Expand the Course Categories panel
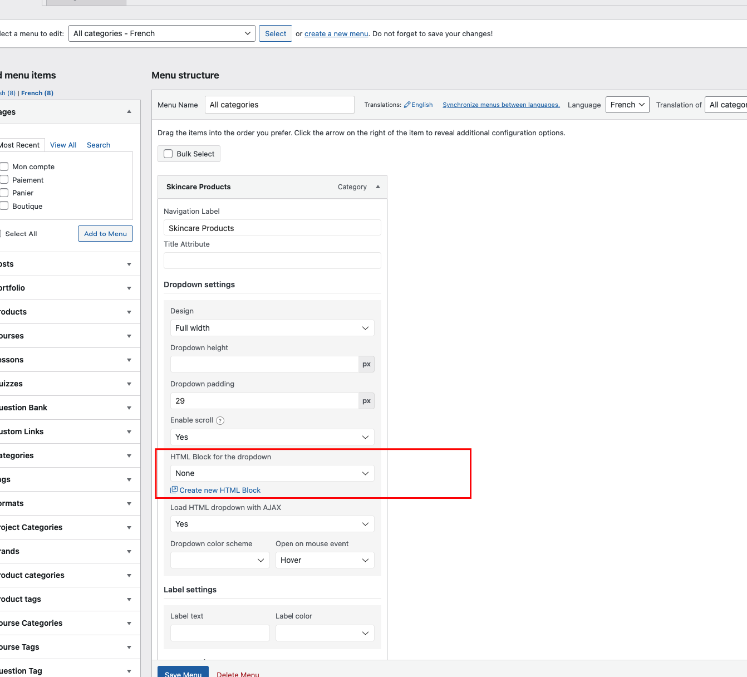 (x=129, y=624)
